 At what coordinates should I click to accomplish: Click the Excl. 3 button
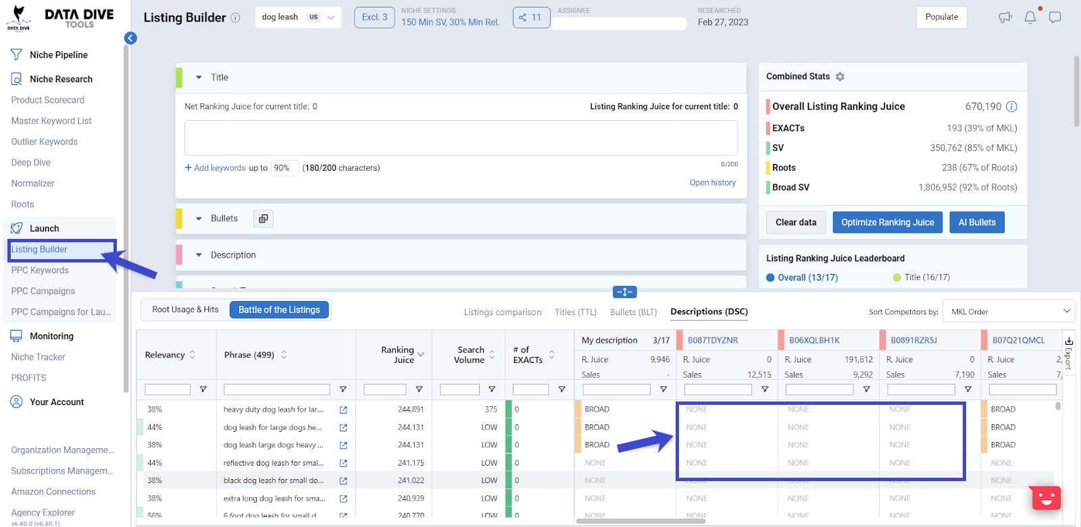click(374, 18)
